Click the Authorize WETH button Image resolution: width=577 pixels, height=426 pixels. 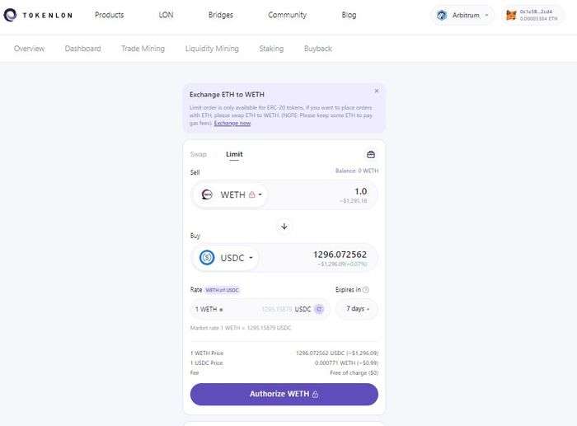pyautogui.click(x=284, y=394)
